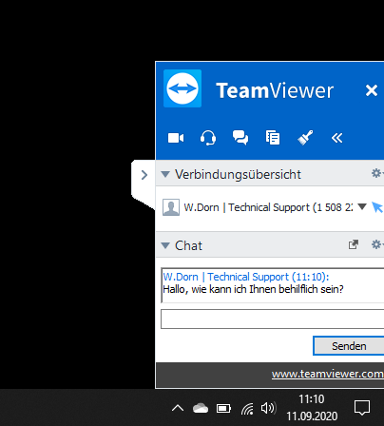384x426 pixels.
Task: Open chat using the speech bubbles icon
Action: 240,138
